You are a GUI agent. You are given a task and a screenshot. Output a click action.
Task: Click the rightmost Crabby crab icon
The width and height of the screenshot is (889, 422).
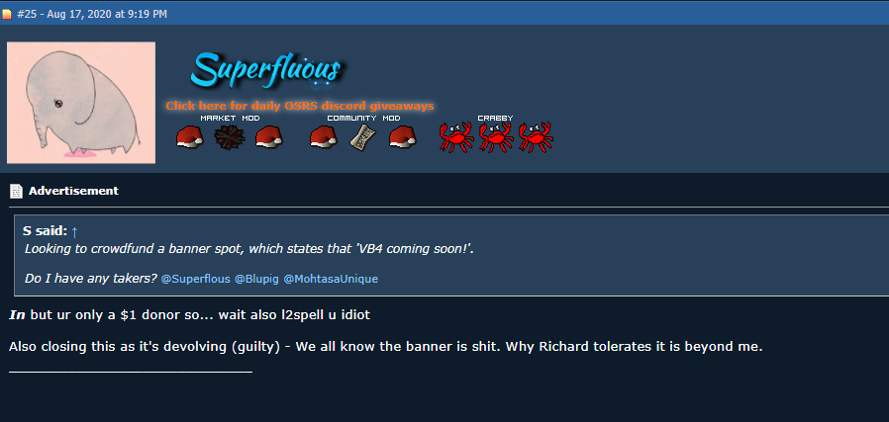[x=537, y=137]
